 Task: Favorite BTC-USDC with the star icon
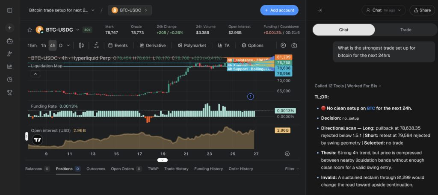coord(30,30)
